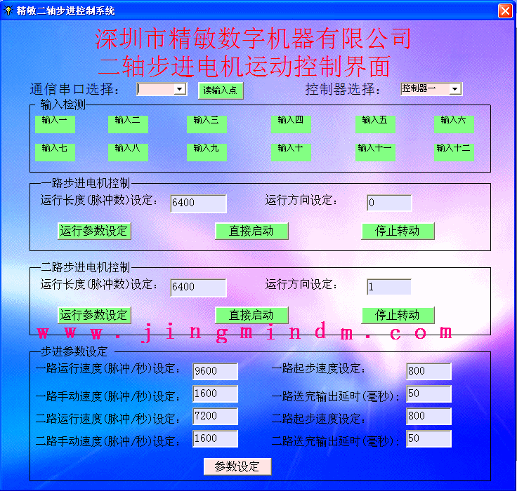Click 二路运行速度 field showing 7200
This screenshot has width=517, height=491.
pos(215,416)
